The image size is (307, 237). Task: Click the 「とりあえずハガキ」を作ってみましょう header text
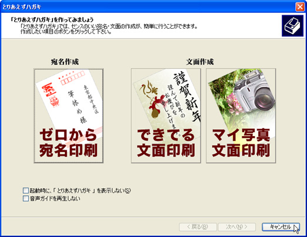click(x=52, y=19)
